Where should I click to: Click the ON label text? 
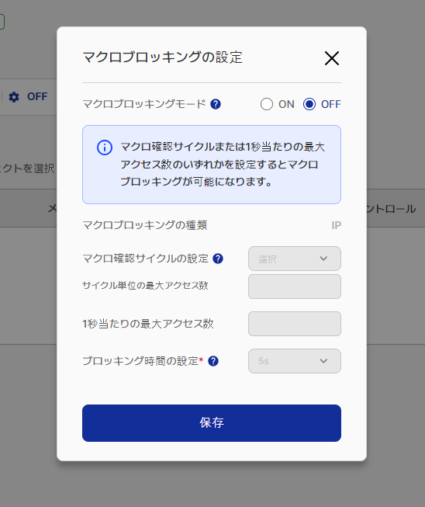click(x=286, y=104)
